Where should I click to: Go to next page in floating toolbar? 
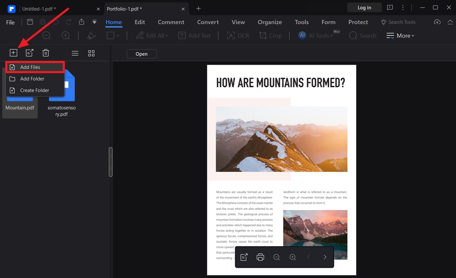325,257
